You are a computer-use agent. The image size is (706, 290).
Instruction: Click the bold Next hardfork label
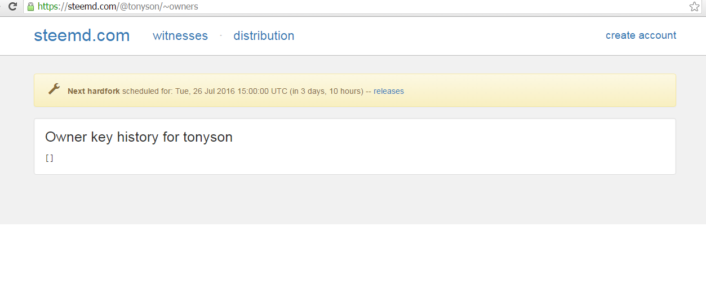tap(94, 91)
